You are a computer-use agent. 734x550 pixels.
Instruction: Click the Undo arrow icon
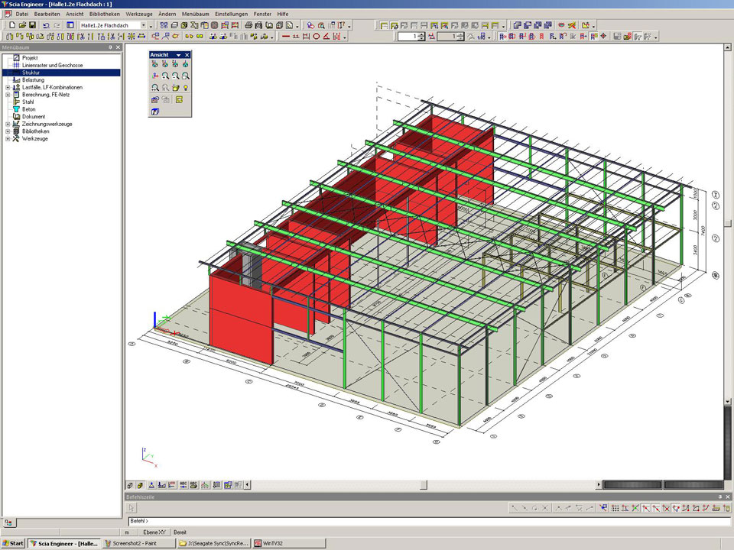click(47, 25)
